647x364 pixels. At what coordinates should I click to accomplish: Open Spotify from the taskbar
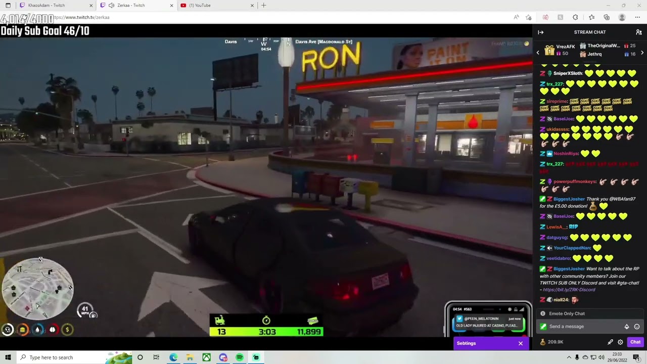[240, 357]
